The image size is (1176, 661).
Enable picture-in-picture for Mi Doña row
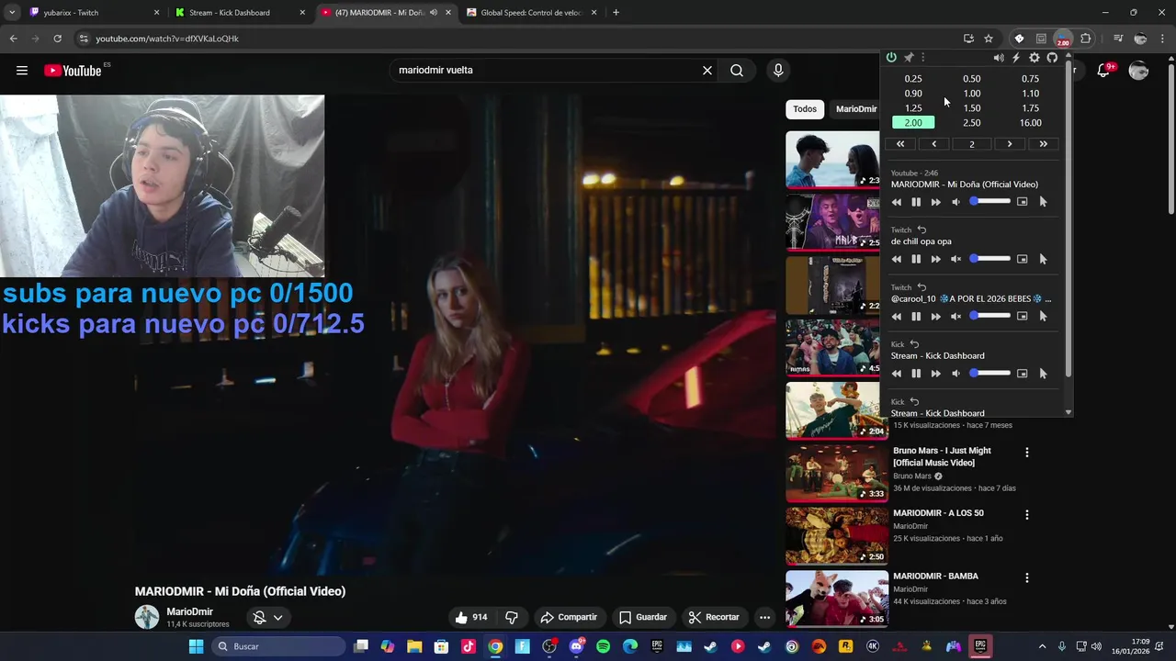pos(1022,202)
